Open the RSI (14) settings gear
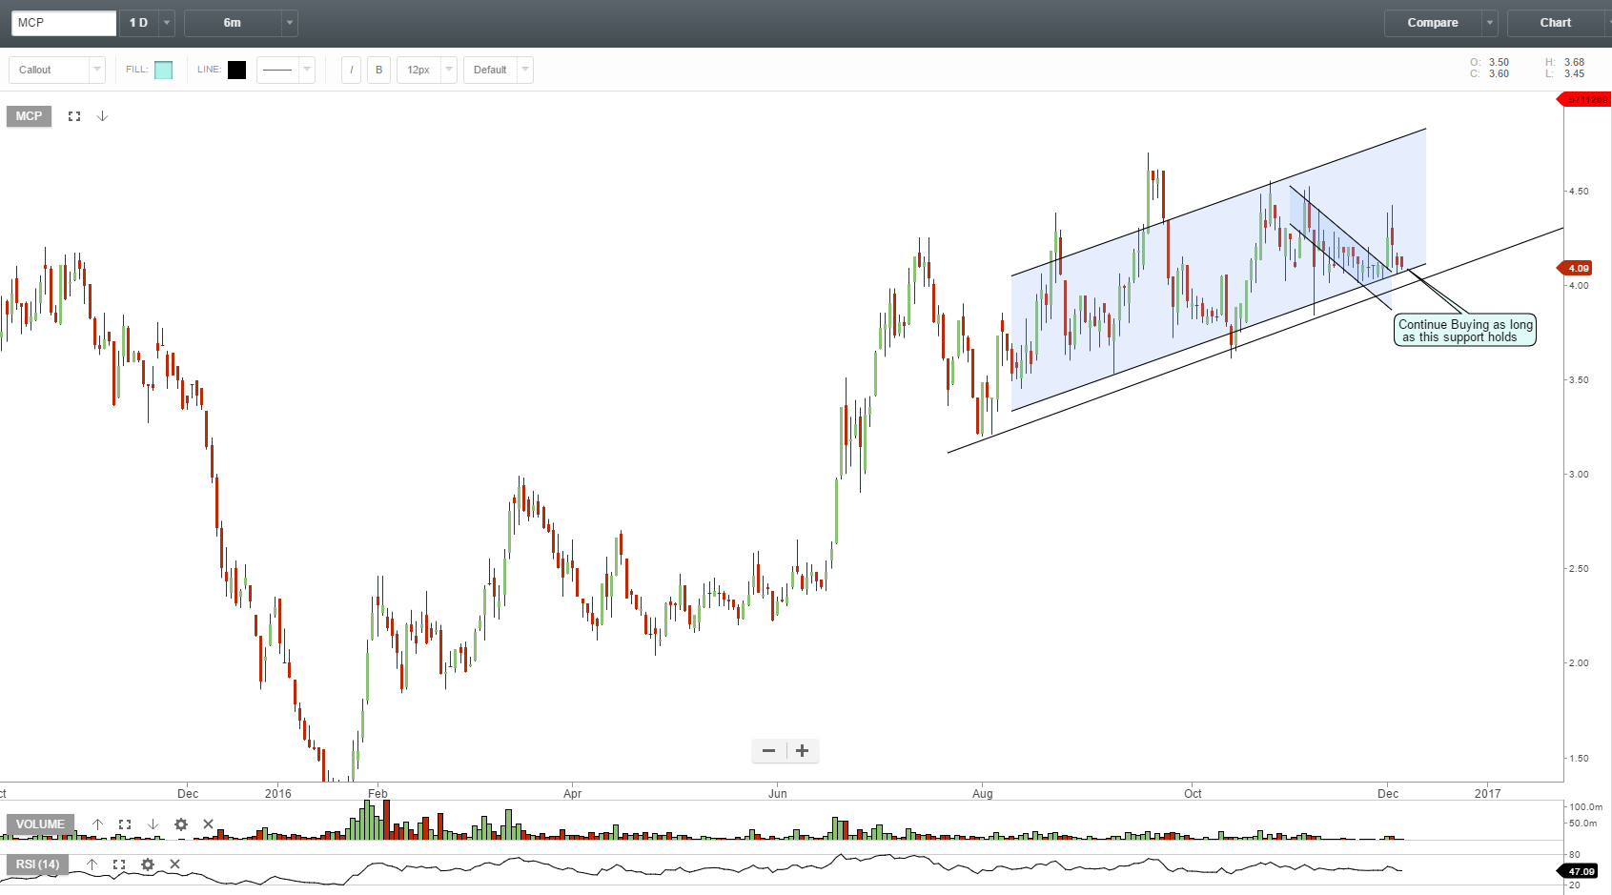The width and height of the screenshot is (1612, 895). (147, 864)
